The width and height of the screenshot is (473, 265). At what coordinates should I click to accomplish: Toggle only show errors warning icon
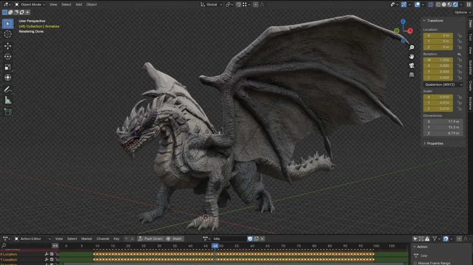(427, 239)
